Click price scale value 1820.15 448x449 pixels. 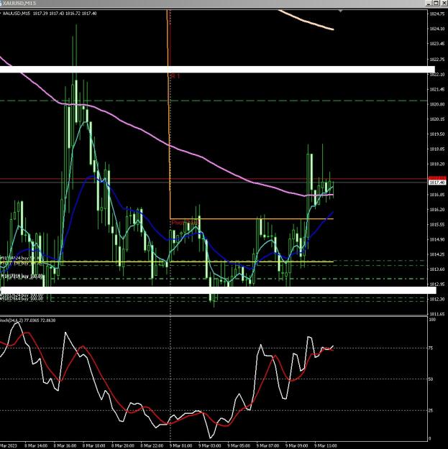(x=437, y=119)
